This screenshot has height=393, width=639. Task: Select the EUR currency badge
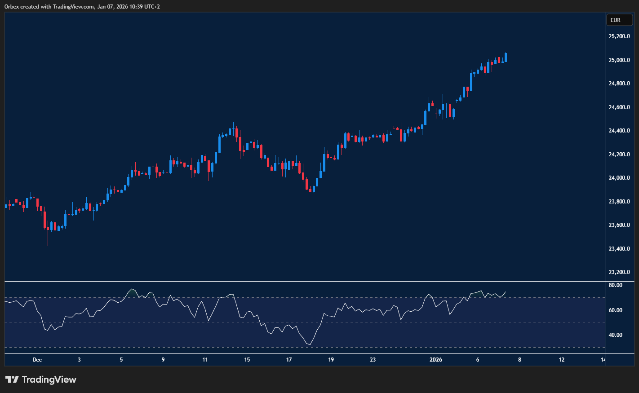tap(619, 20)
